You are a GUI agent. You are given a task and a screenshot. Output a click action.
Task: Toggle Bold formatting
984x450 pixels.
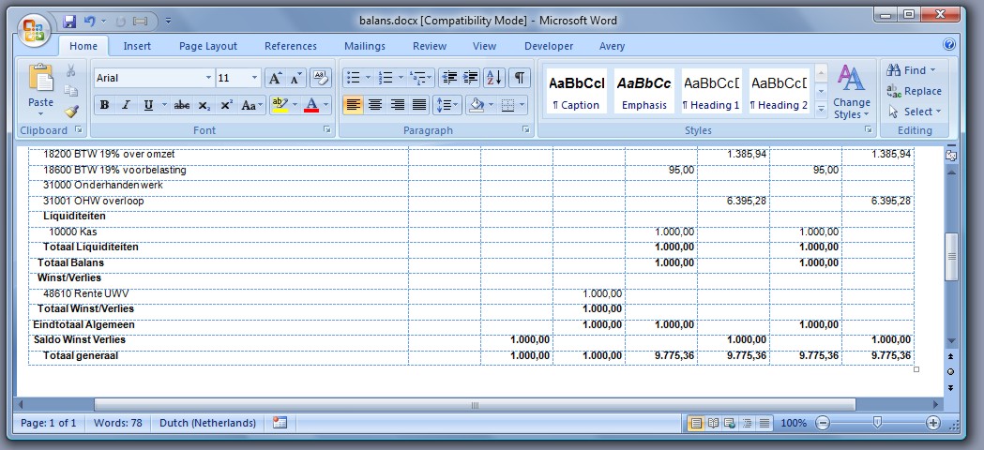coord(104,105)
